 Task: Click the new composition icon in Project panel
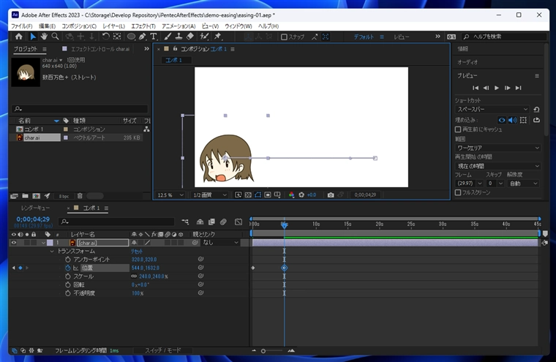click(36, 196)
